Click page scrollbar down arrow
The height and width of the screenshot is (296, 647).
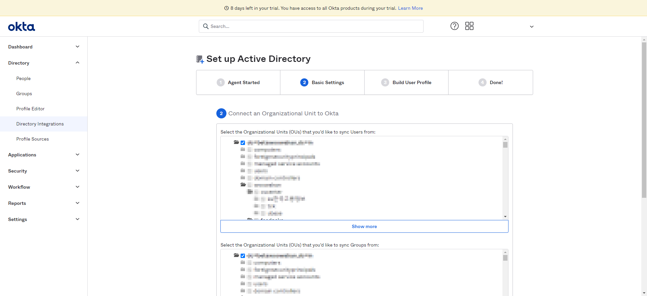[x=644, y=293]
